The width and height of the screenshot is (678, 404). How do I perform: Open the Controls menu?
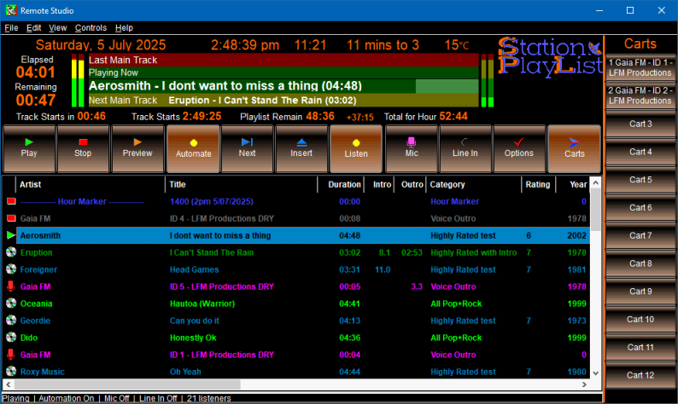tap(91, 27)
